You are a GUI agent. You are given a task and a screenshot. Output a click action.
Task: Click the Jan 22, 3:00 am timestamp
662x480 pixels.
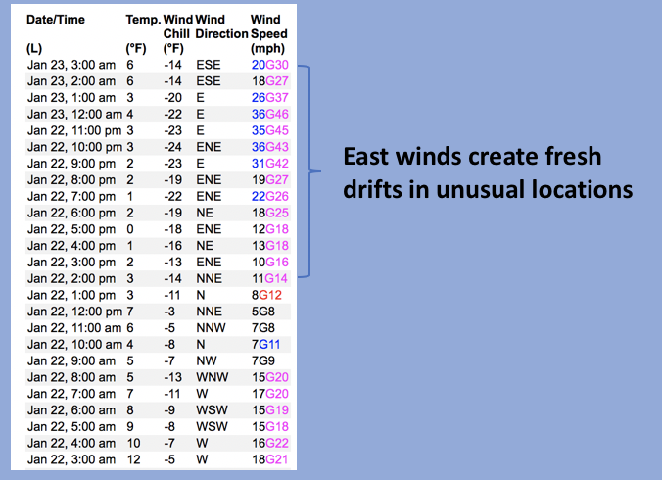tap(71, 459)
